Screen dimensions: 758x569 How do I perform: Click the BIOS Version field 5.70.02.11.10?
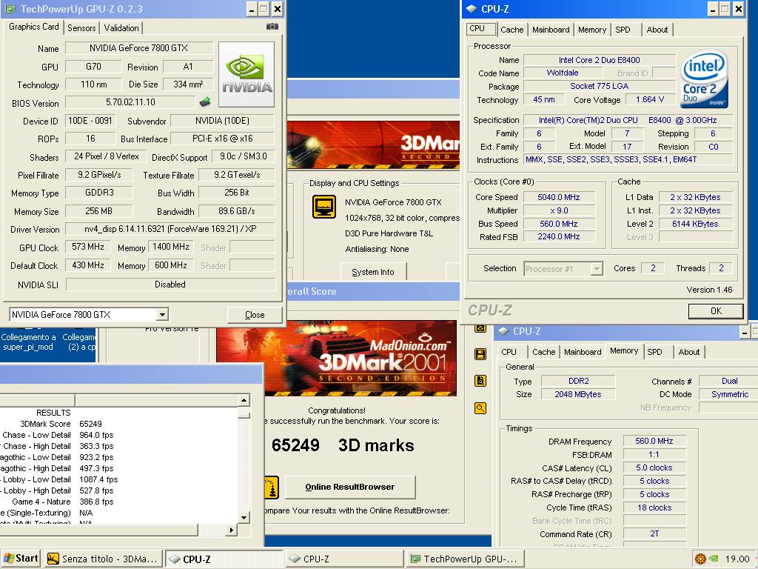coord(130,102)
